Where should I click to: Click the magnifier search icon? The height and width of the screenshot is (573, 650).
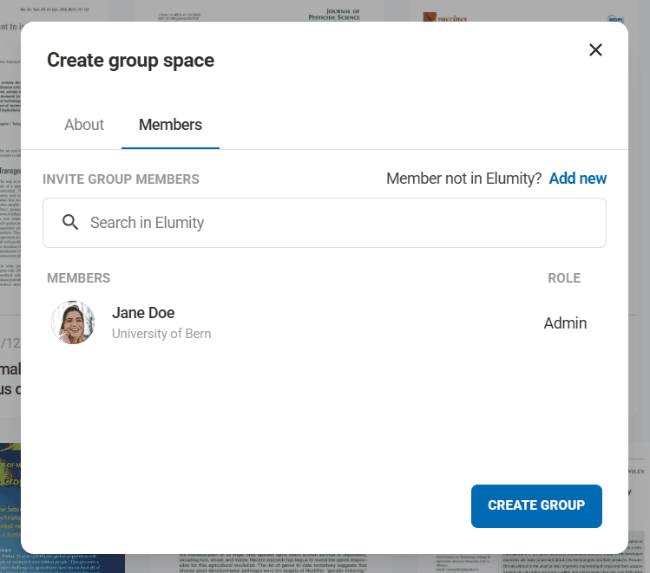click(71, 223)
